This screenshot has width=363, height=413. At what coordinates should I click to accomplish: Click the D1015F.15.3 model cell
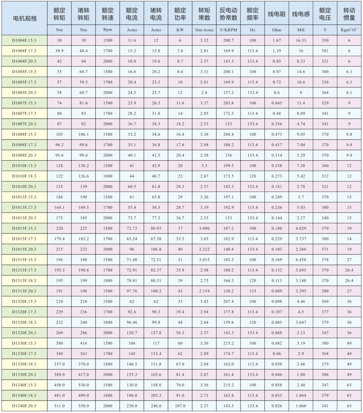(x=24, y=228)
